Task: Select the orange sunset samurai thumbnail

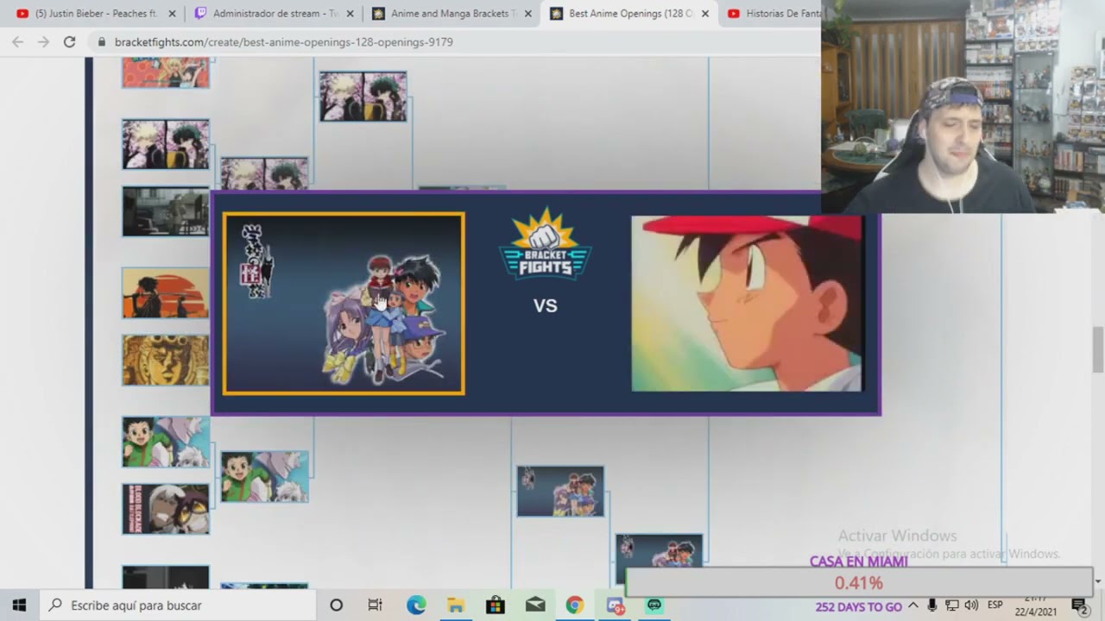Action: click(x=166, y=293)
